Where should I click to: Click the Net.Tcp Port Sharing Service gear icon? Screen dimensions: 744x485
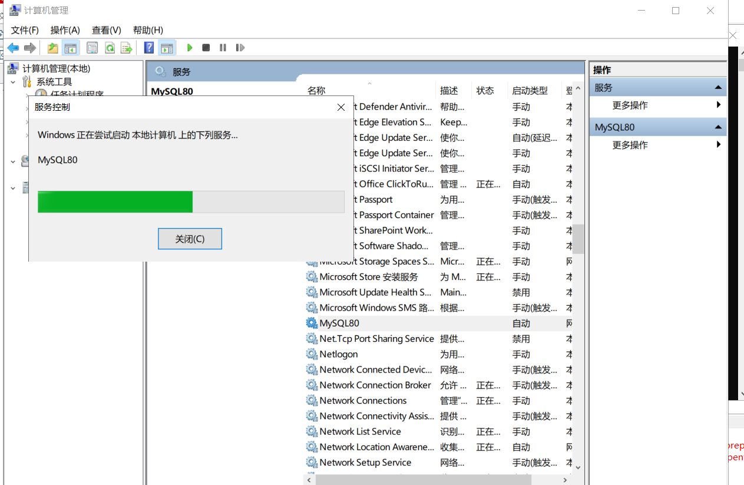pyautogui.click(x=312, y=339)
